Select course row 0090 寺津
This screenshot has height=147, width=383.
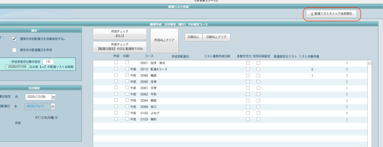pos(230,82)
